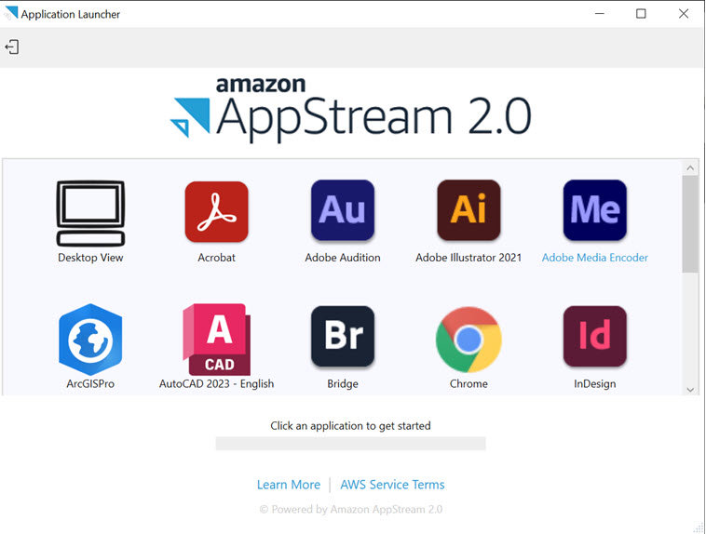Launch the Desktop View monitor icon
Screen dimensions: 706x534
coord(90,213)
